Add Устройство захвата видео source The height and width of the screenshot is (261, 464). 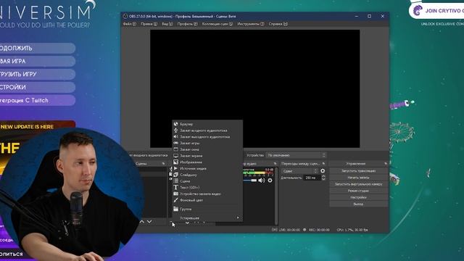coord(207,194)
